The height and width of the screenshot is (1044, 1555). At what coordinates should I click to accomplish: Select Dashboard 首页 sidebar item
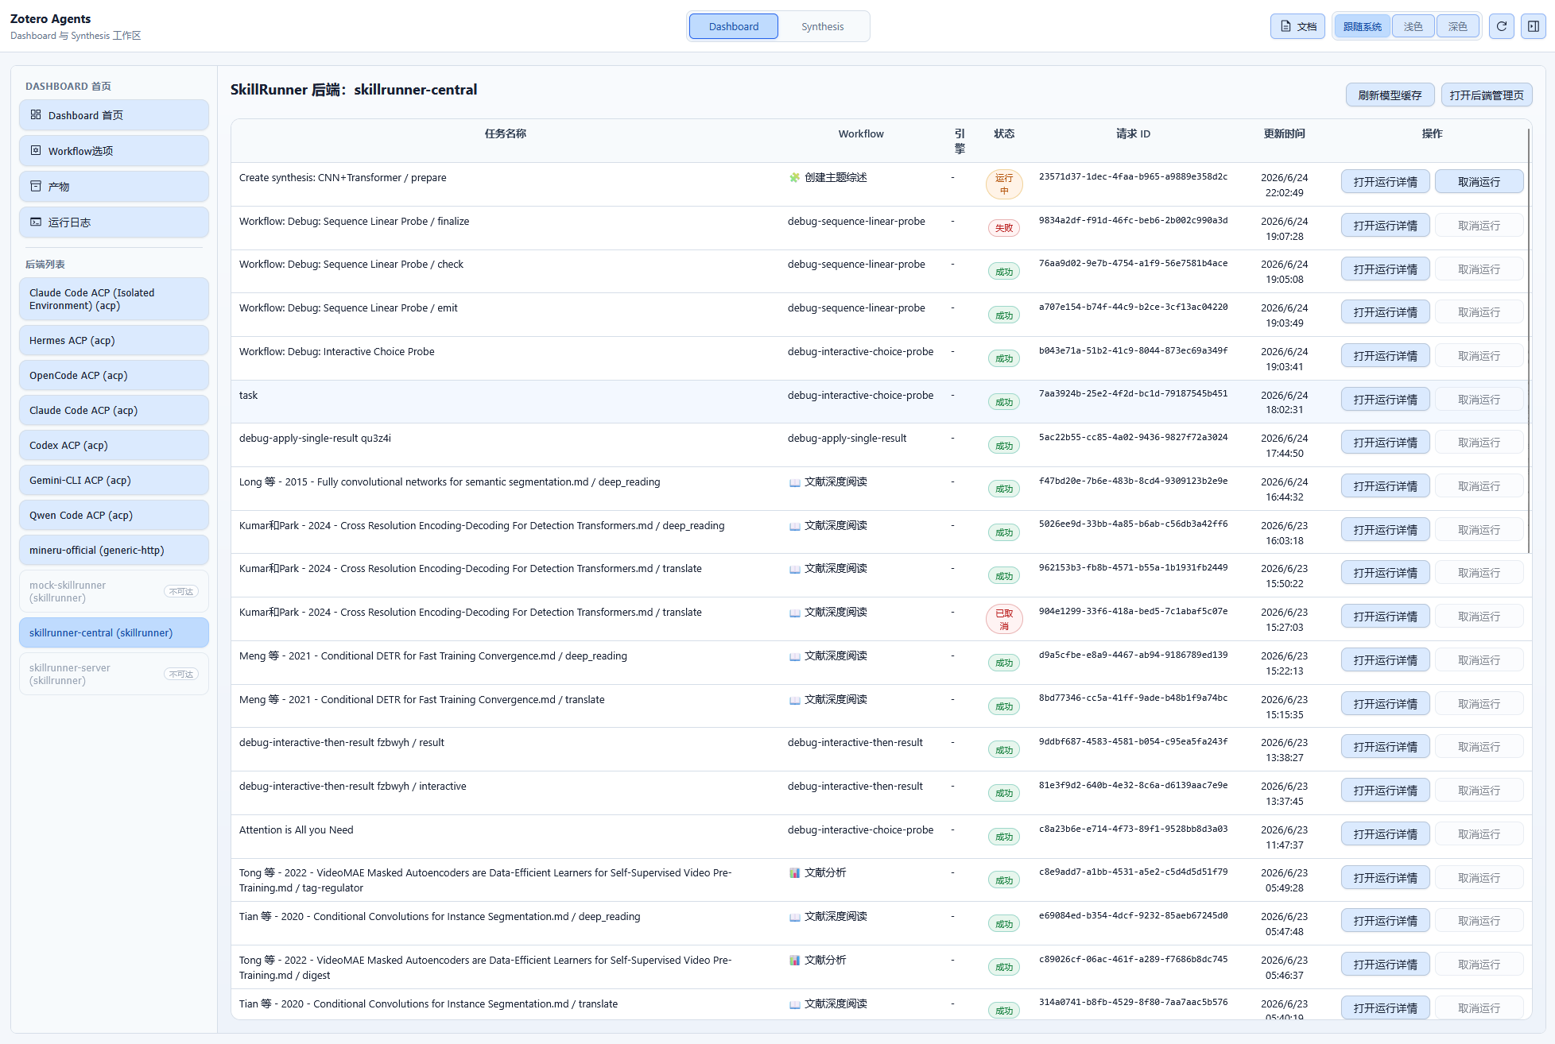[x=114, y=115]
